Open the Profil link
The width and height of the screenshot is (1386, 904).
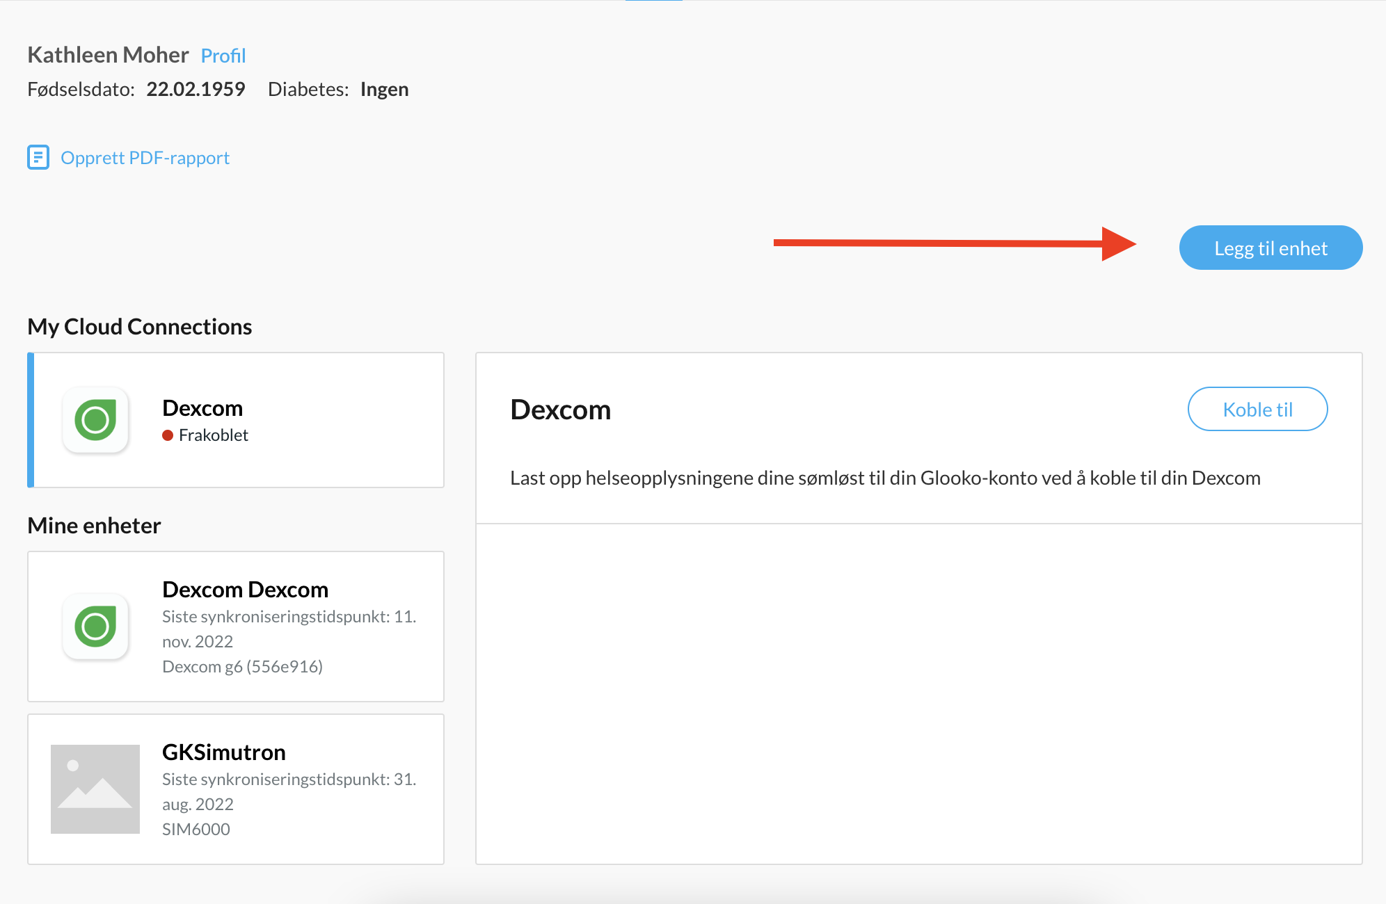tap(223, 56)
